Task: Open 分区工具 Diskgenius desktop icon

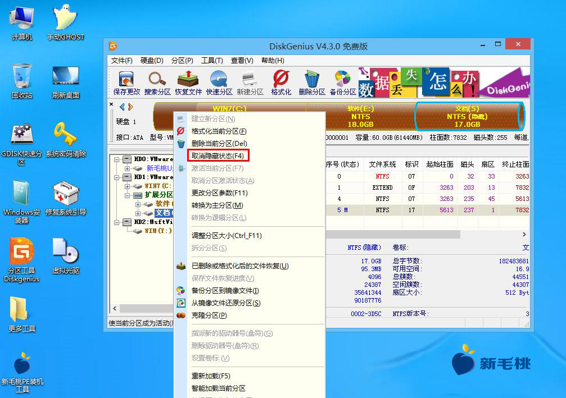Action: 22,260
